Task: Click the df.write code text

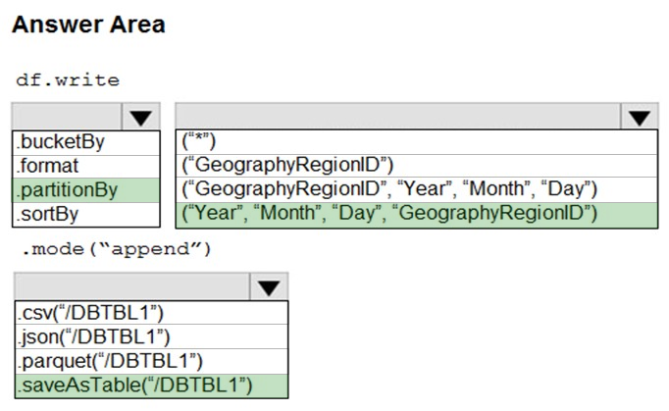Action: pos(68,79)
